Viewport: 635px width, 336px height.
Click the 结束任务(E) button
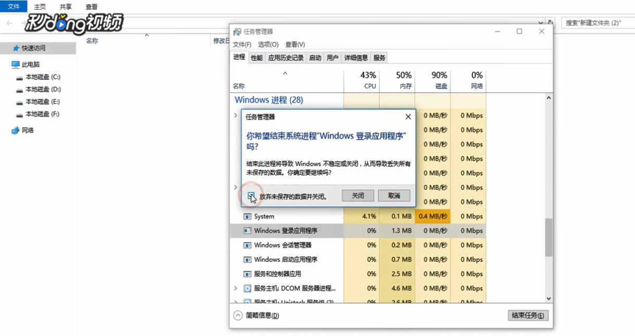pyautogui.click(x=528, y=315)
